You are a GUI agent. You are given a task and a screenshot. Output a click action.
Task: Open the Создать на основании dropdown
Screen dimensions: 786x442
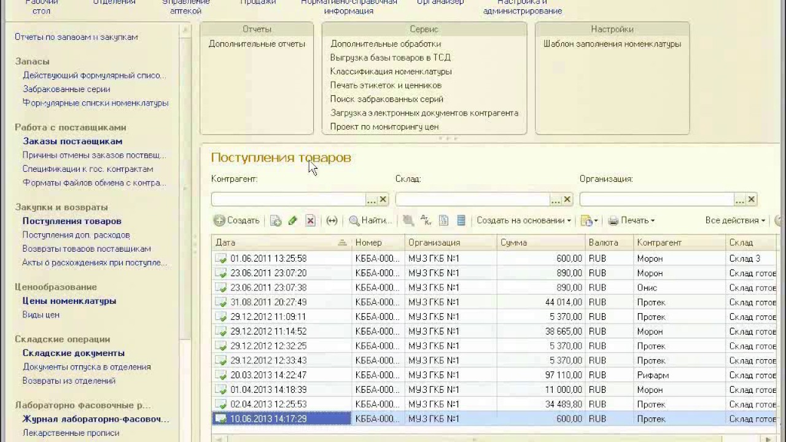click(x=524, y=220)
